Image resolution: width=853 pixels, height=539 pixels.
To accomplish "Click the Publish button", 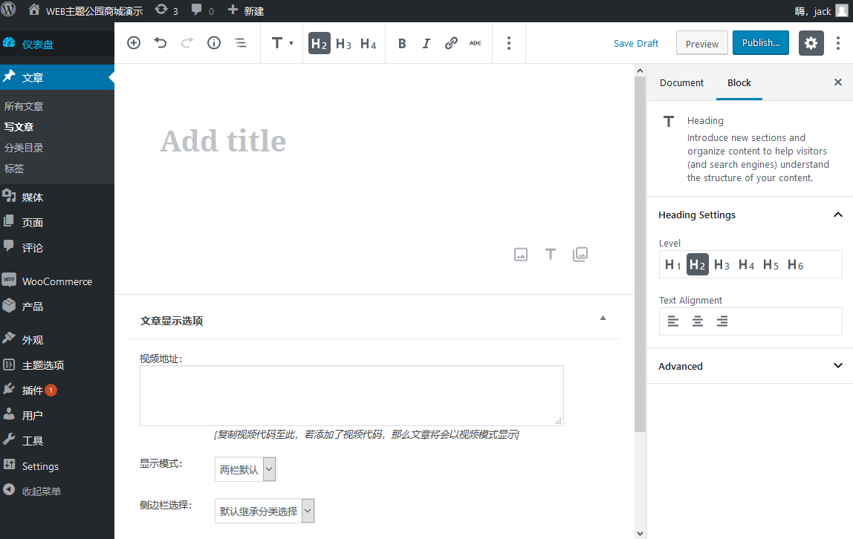I will [x=760, y=42].
